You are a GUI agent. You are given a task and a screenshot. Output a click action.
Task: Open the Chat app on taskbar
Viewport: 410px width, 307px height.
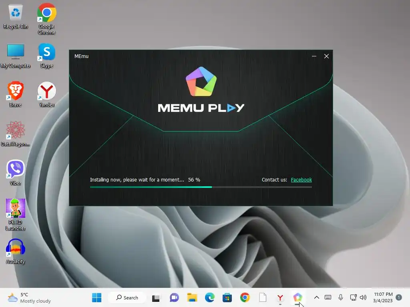174,297
